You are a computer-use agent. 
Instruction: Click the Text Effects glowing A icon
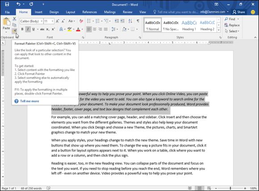[x=61, y=29]
